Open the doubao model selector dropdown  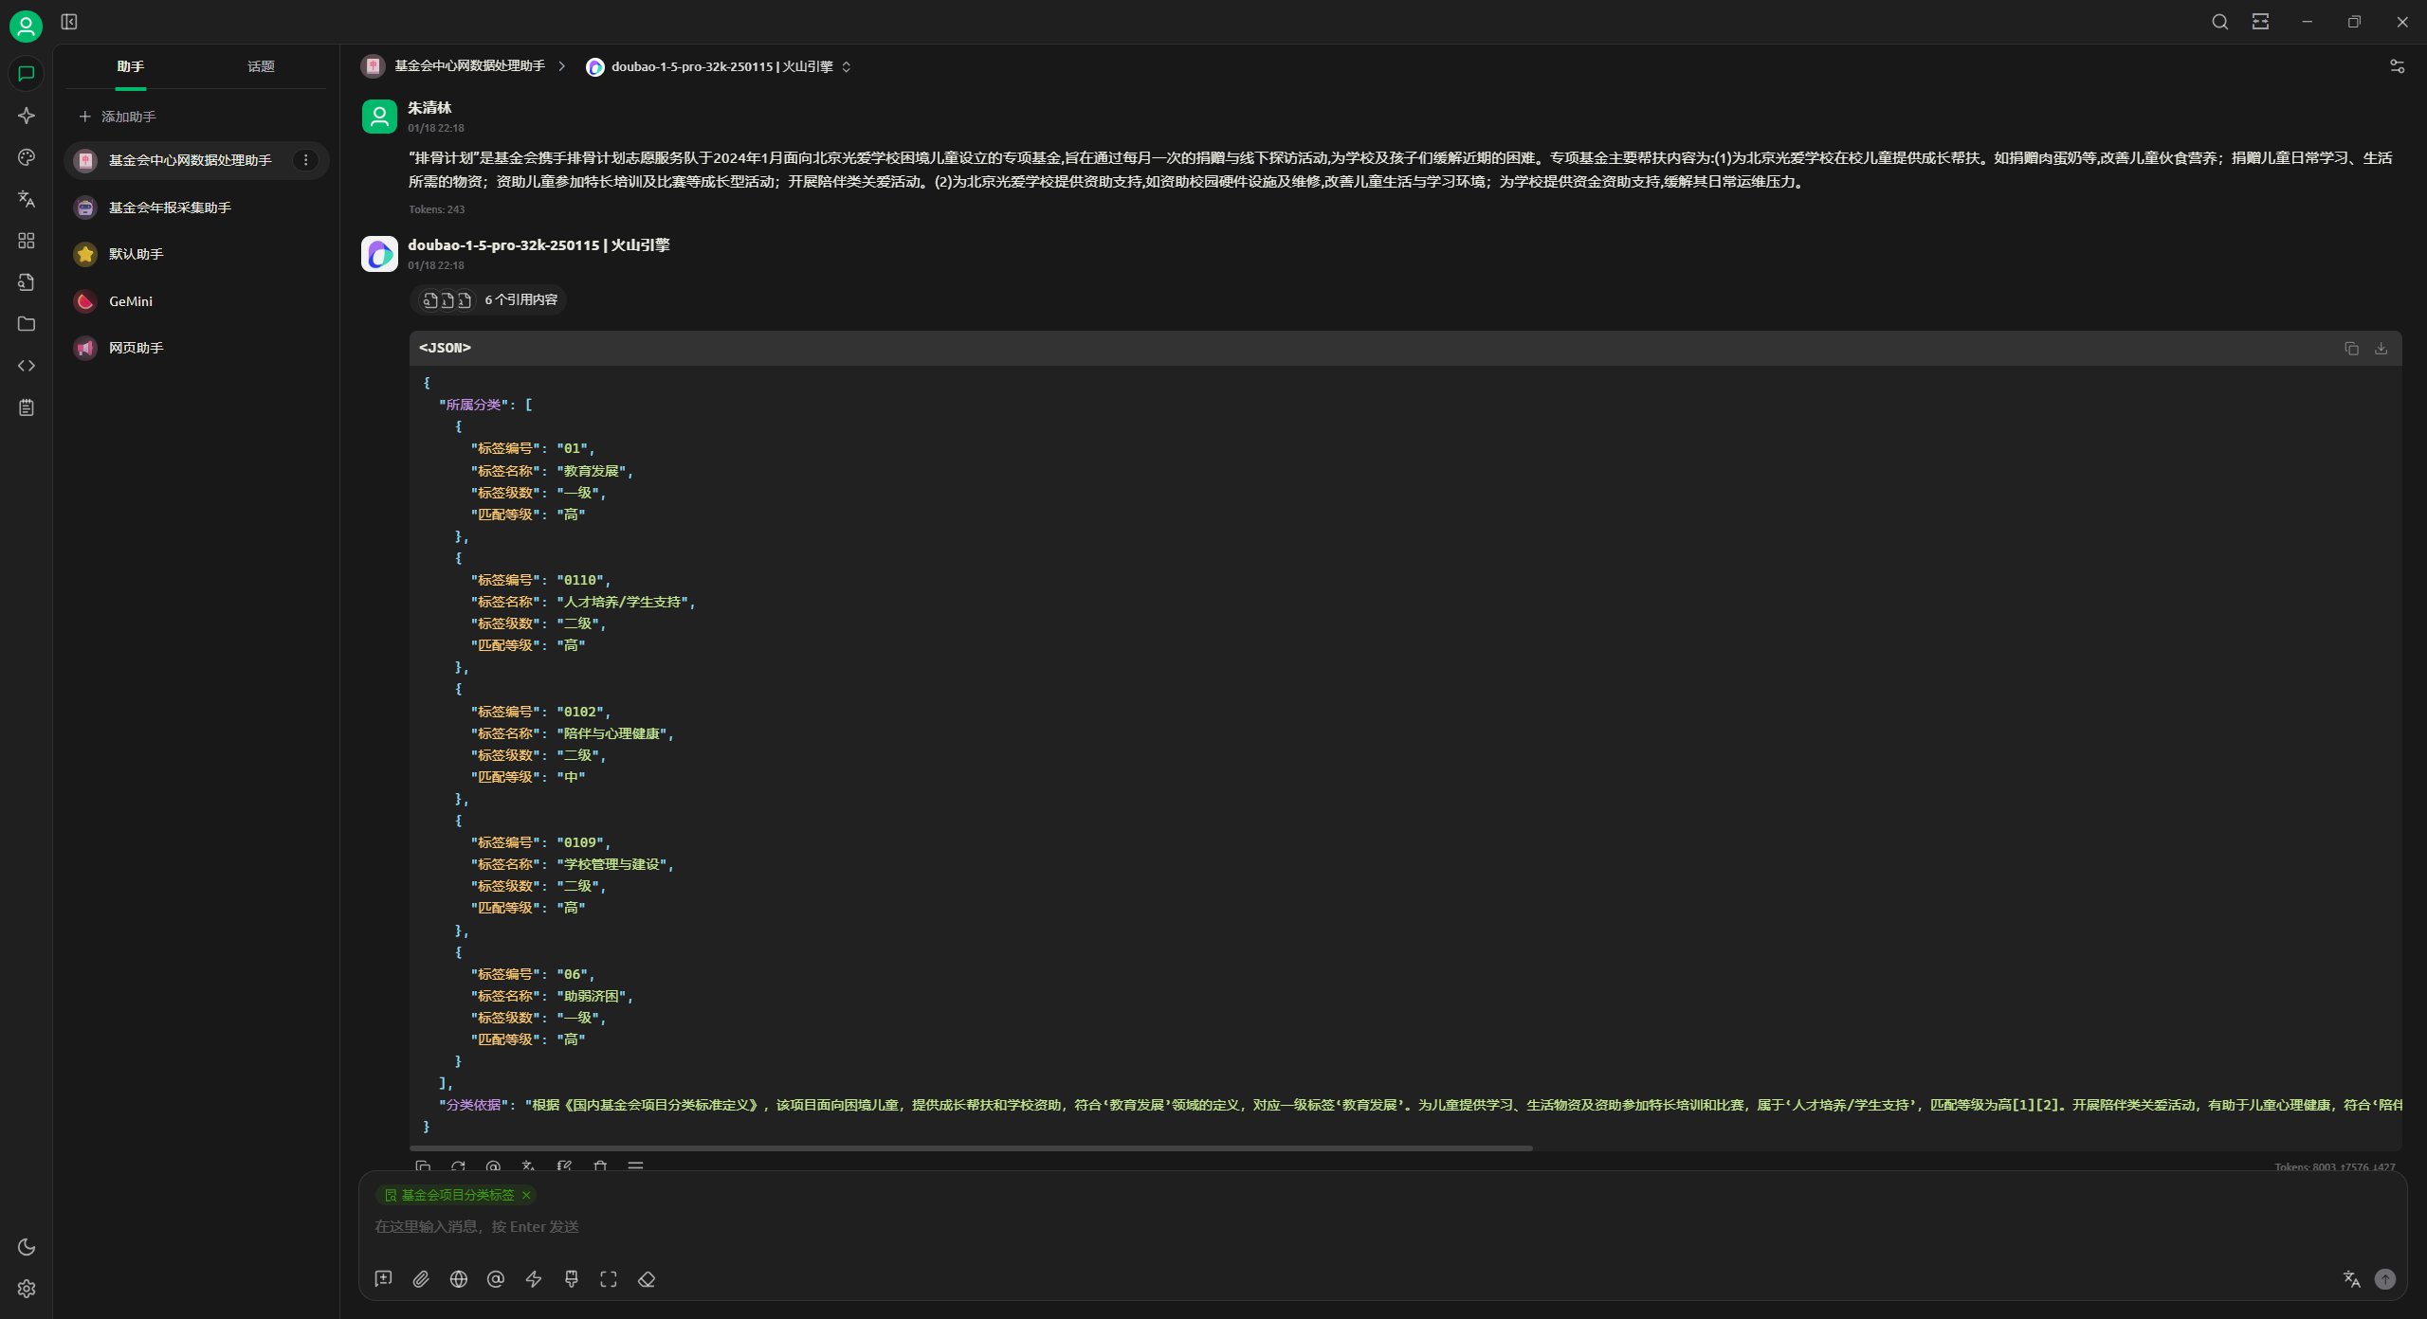(721, 66)
